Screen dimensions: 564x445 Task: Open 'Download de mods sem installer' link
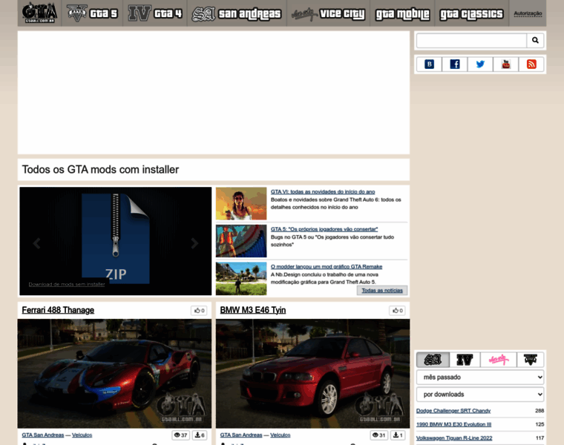[67, 284]
